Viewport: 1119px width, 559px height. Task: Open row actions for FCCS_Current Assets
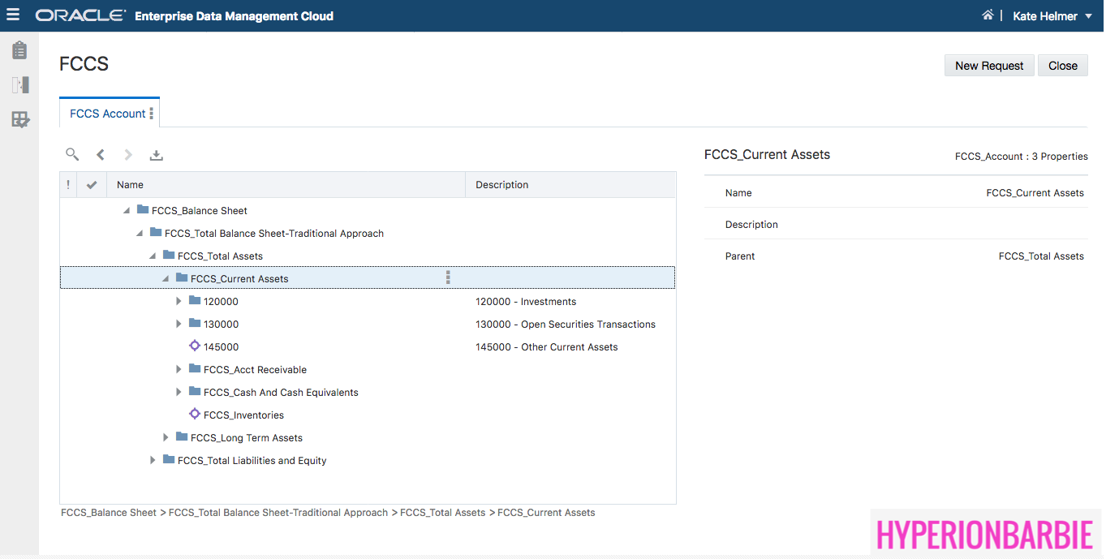coord(448,278)
